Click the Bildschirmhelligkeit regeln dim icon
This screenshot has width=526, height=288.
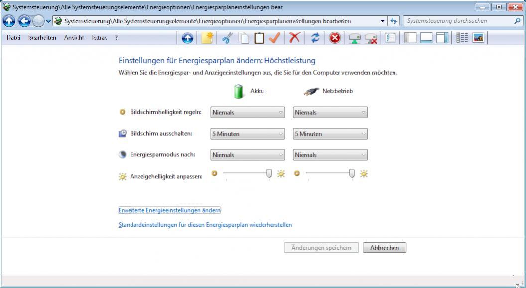click(122, 112)
